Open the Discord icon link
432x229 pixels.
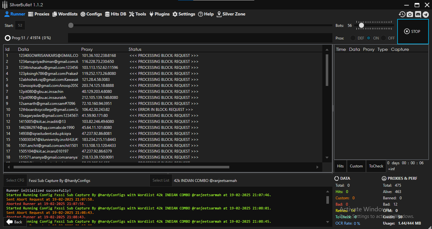click(418, 14)
